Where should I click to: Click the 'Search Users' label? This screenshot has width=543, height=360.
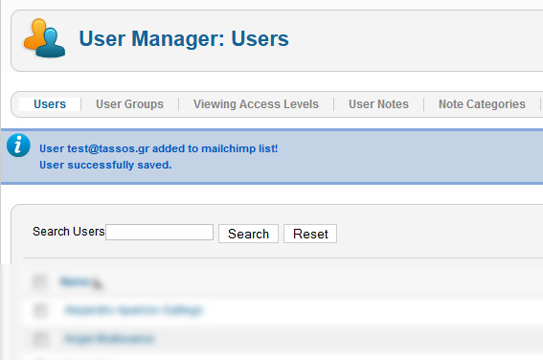(x=69, y=232)
